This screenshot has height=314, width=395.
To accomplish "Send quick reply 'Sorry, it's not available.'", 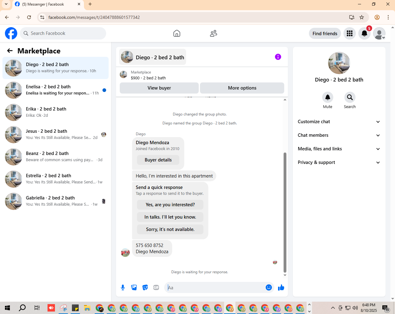I will pyautogui.click(x=170, y=229).
